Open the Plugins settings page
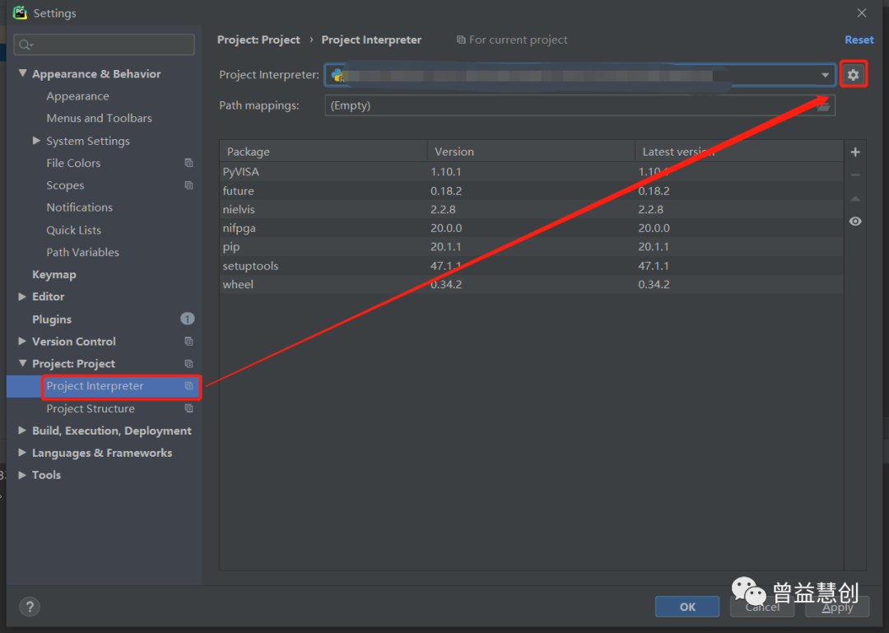Image resolution: width=889 pixels, height=633 pixels. (52, 319)
